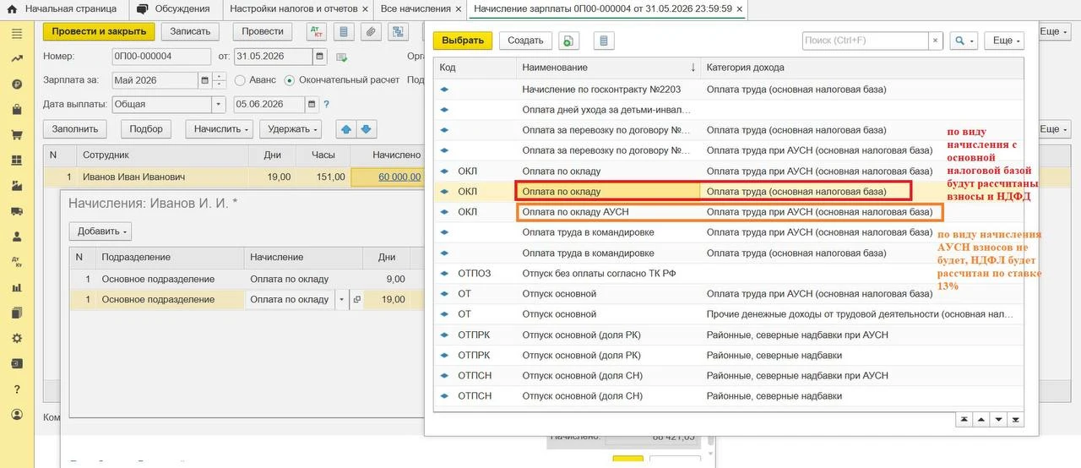Select the Аванс radio button
1081x468 pixels.
(240, 80)
